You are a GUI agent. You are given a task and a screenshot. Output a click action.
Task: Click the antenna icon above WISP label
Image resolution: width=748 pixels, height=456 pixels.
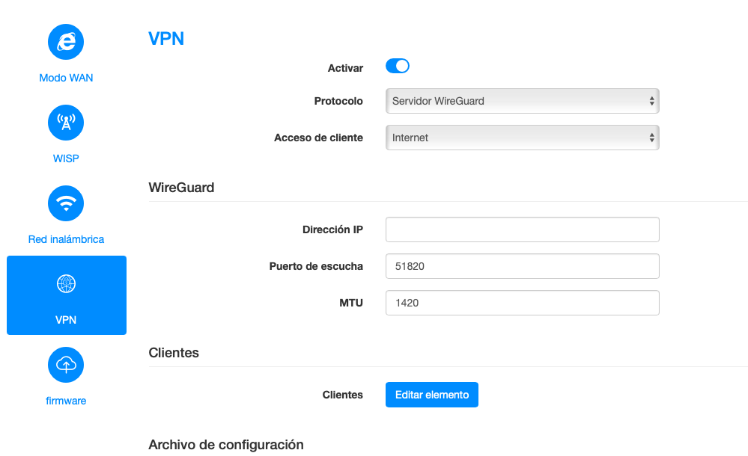pos(66,123)
